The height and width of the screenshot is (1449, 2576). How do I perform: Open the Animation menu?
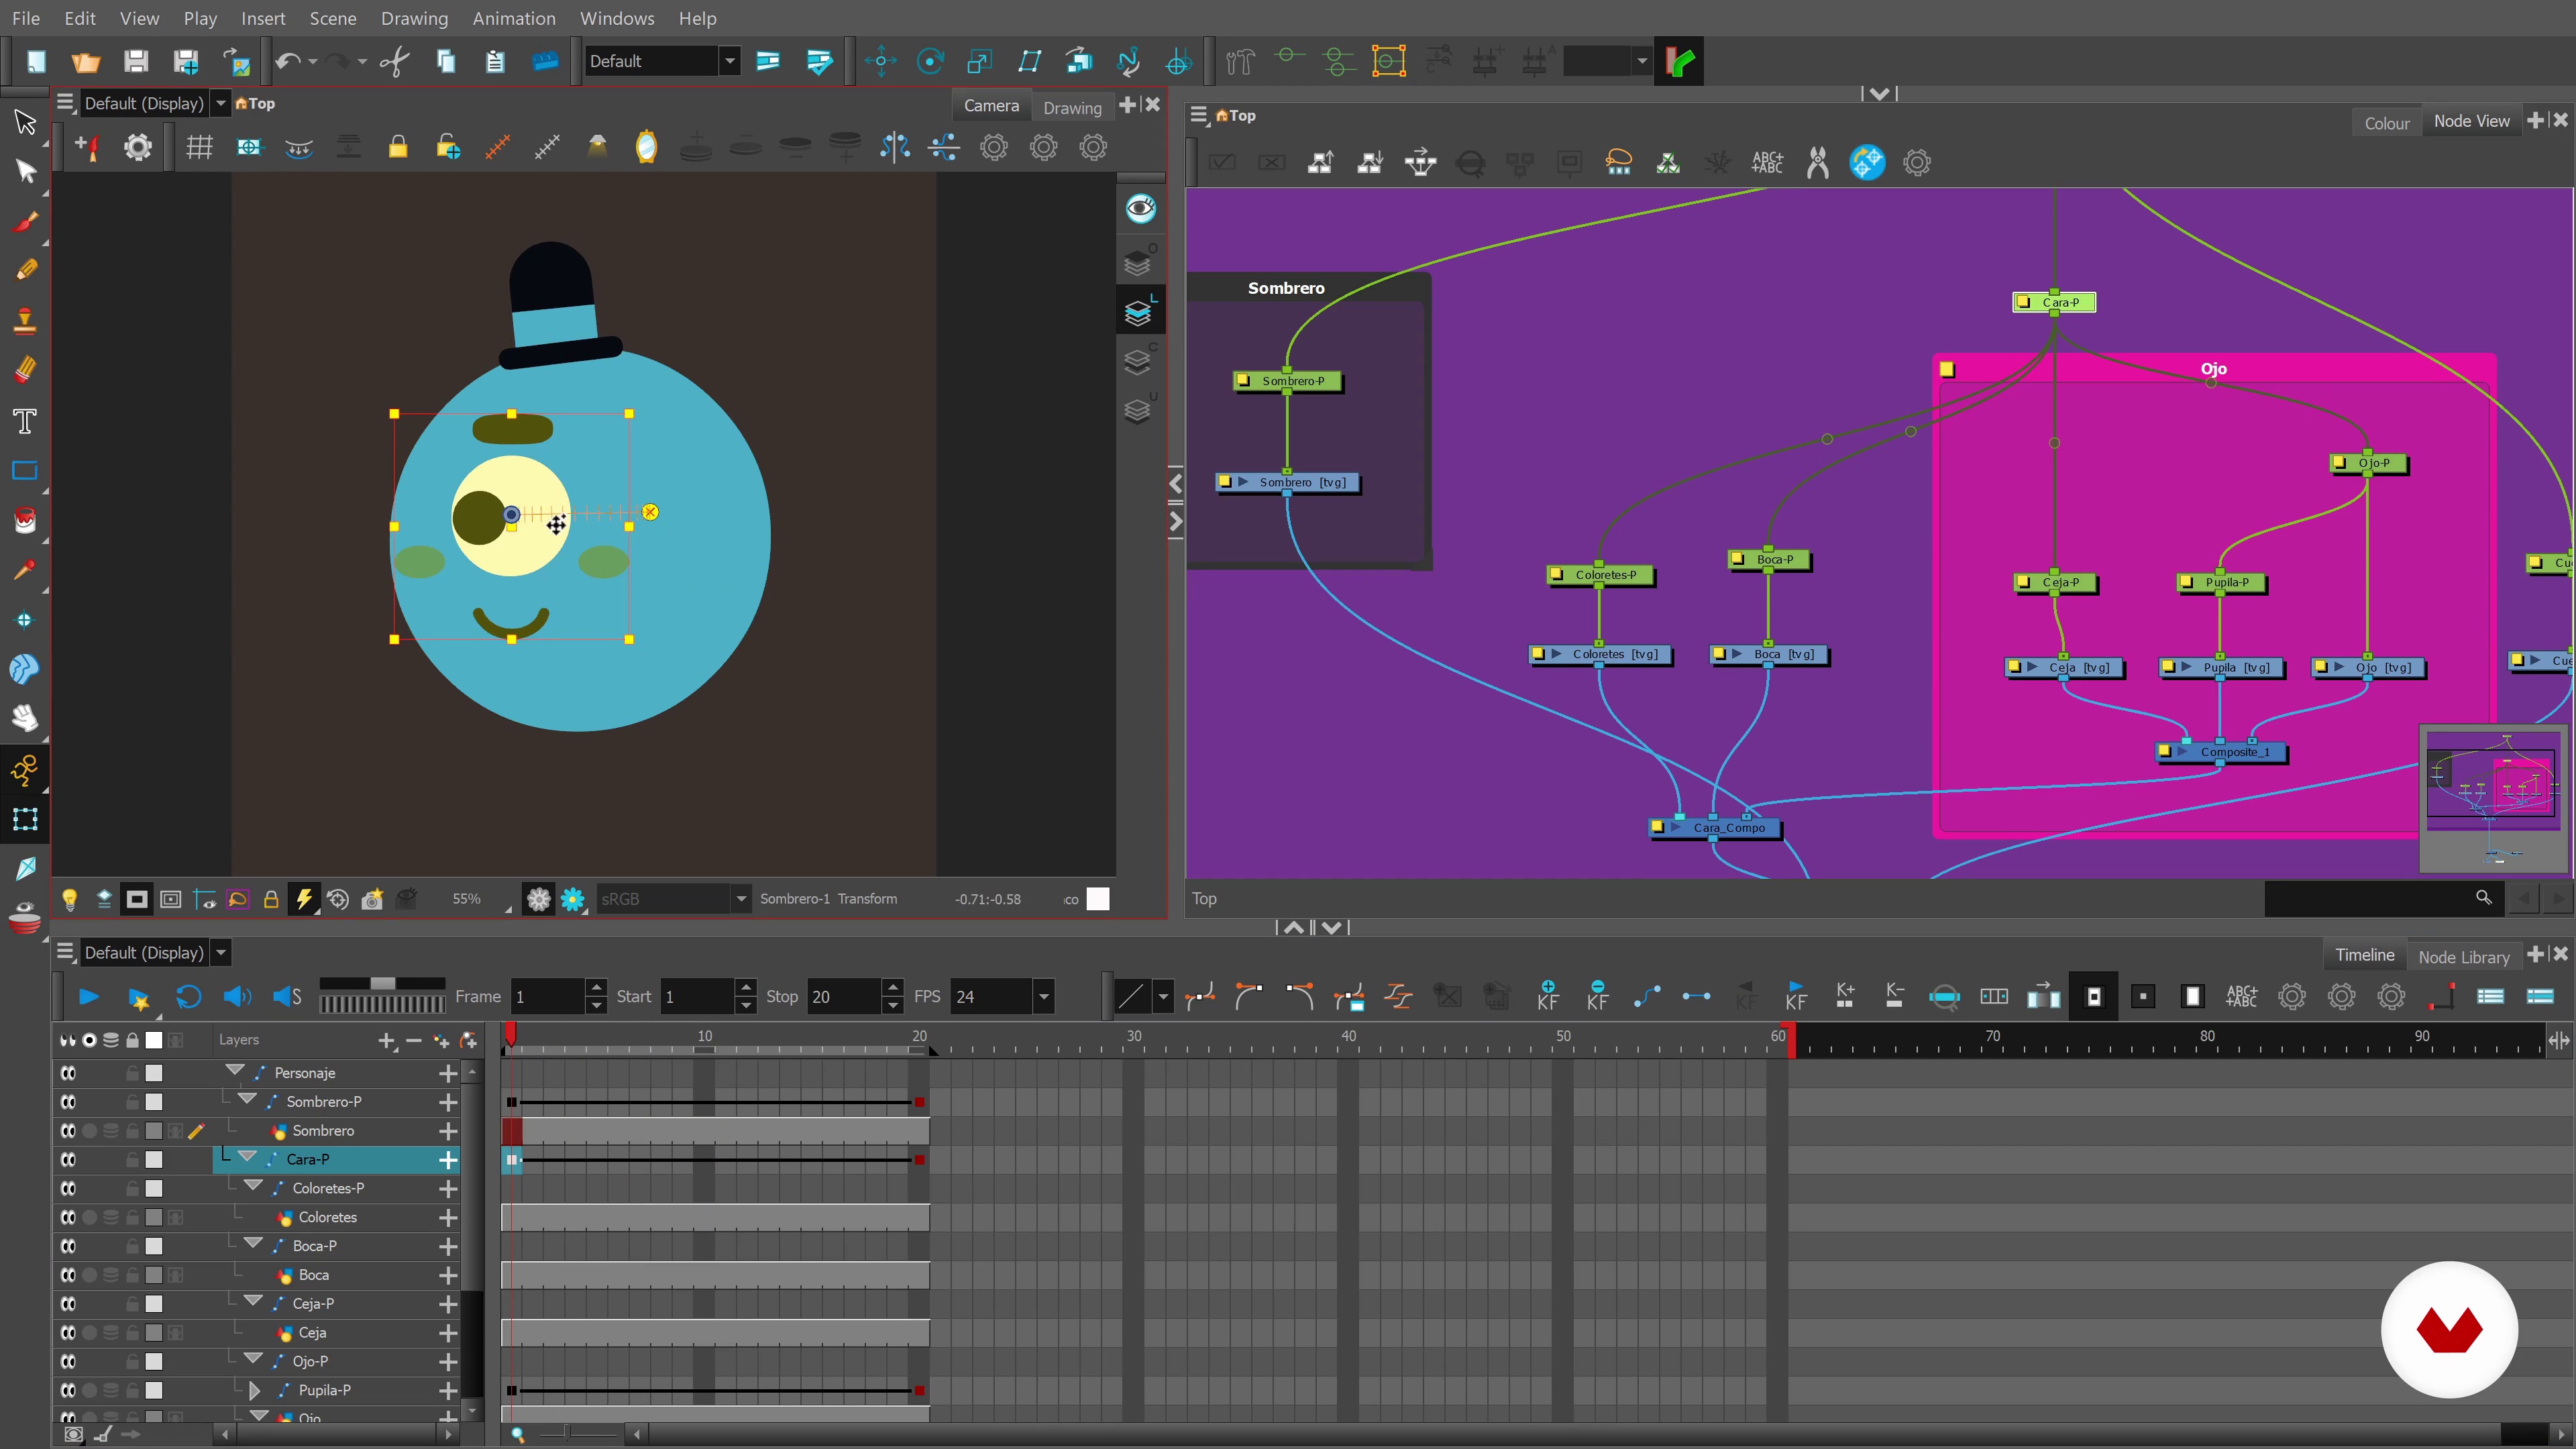(x=514, y=18)
